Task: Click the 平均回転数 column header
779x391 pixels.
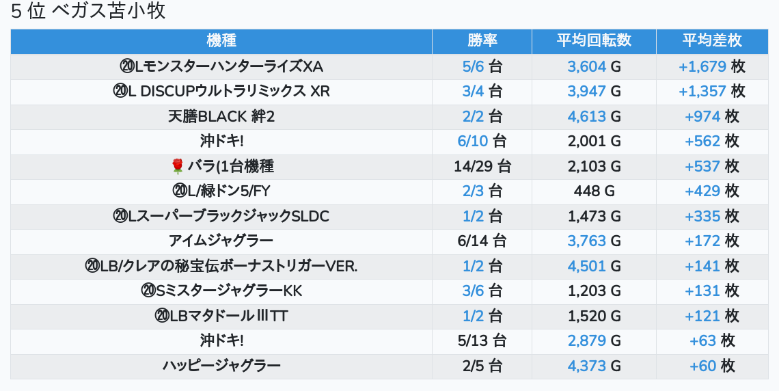Action: [x=593, y=41]
